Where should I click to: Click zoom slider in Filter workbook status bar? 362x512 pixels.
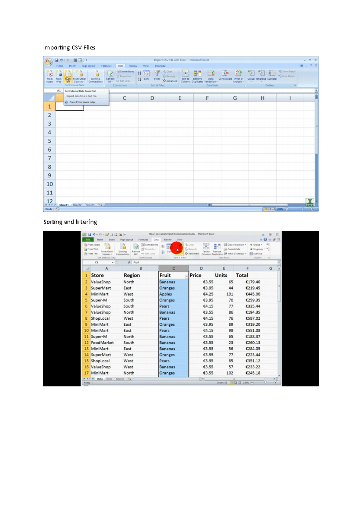265,383
